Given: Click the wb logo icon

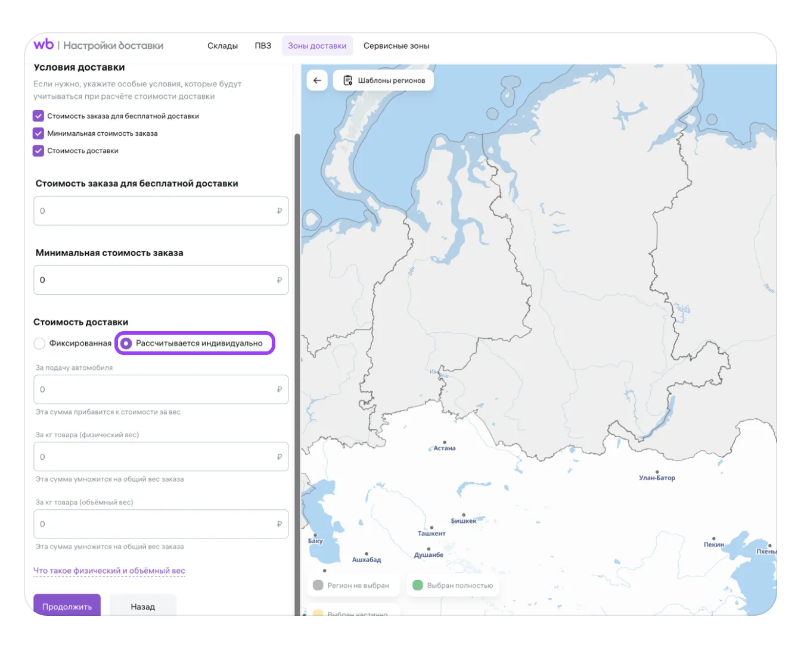Looking at the screenshot, I should tap(44, 45).
